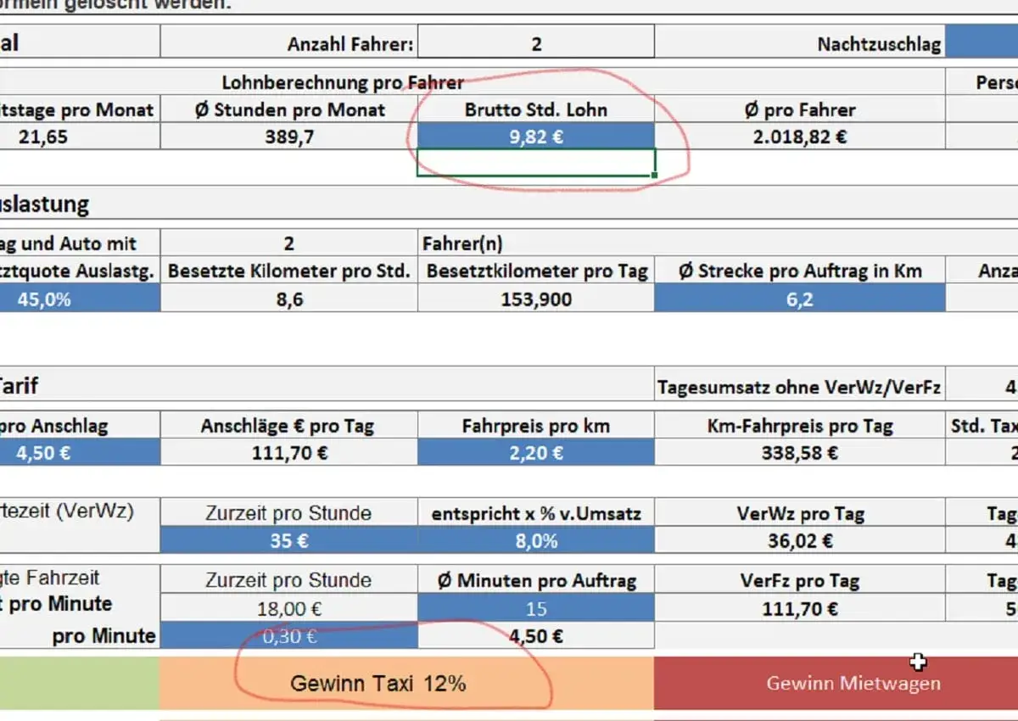1018x721 pixels.
Task: Select the 15 Minuten pro Auftrag cell
Action: 536,608
